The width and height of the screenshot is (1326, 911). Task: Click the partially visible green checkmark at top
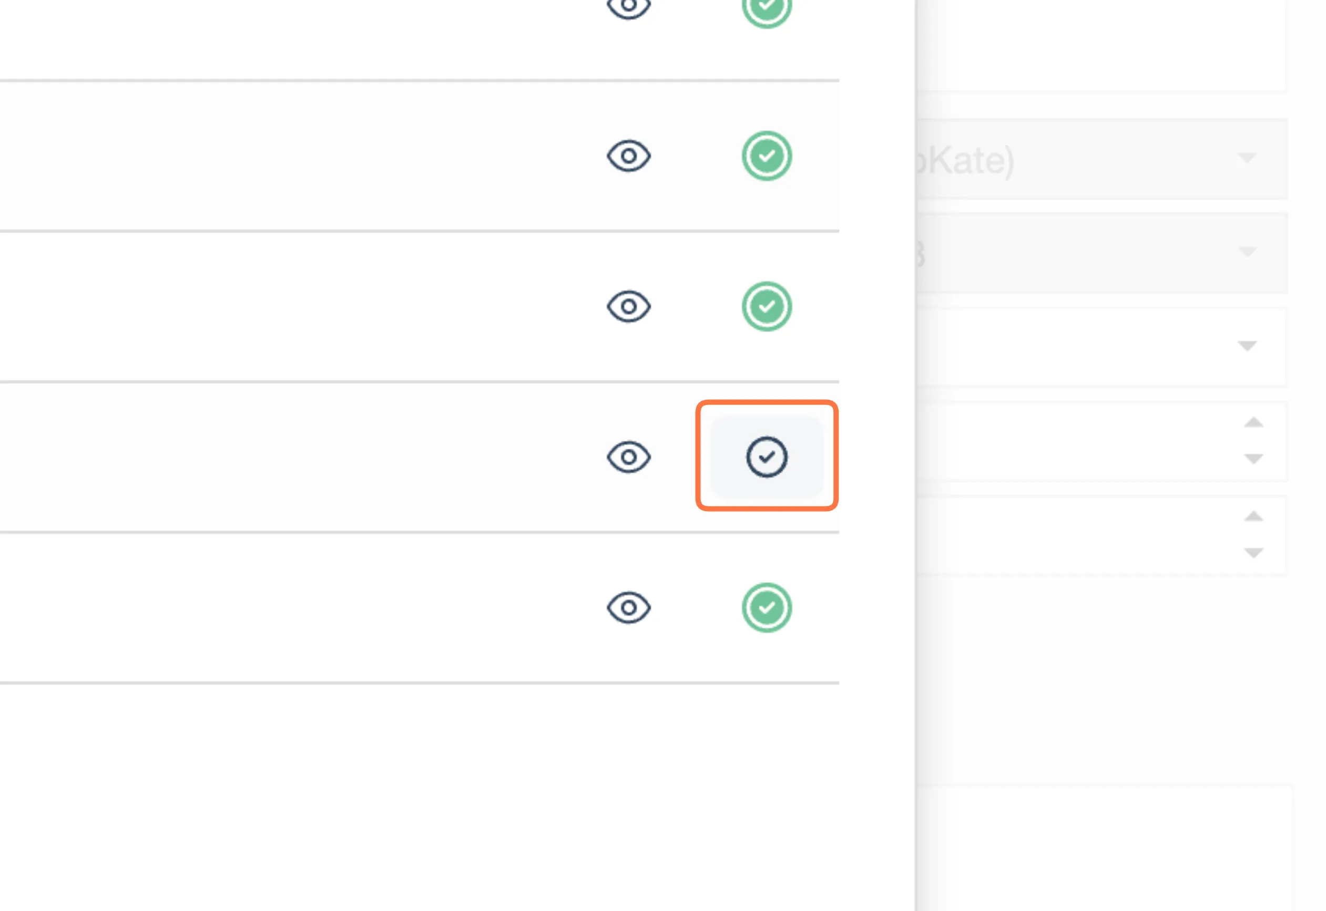coord(767,11)
